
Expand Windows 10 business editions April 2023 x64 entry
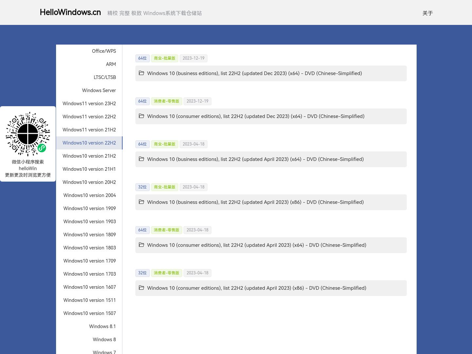[x=271, y=159]
